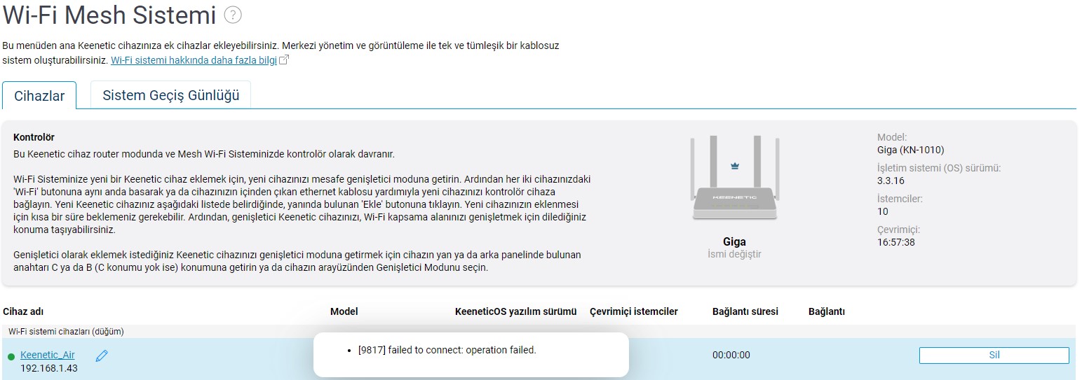Open the help question mark icon beside the title
The width and height of the screenshot is (1082, 380).
233,15
